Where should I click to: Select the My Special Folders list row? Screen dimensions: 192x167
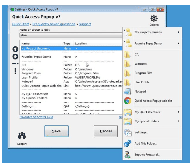72,98
